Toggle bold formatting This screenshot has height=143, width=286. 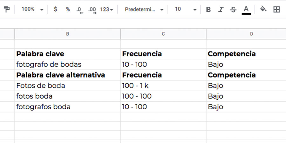(208, 10)
